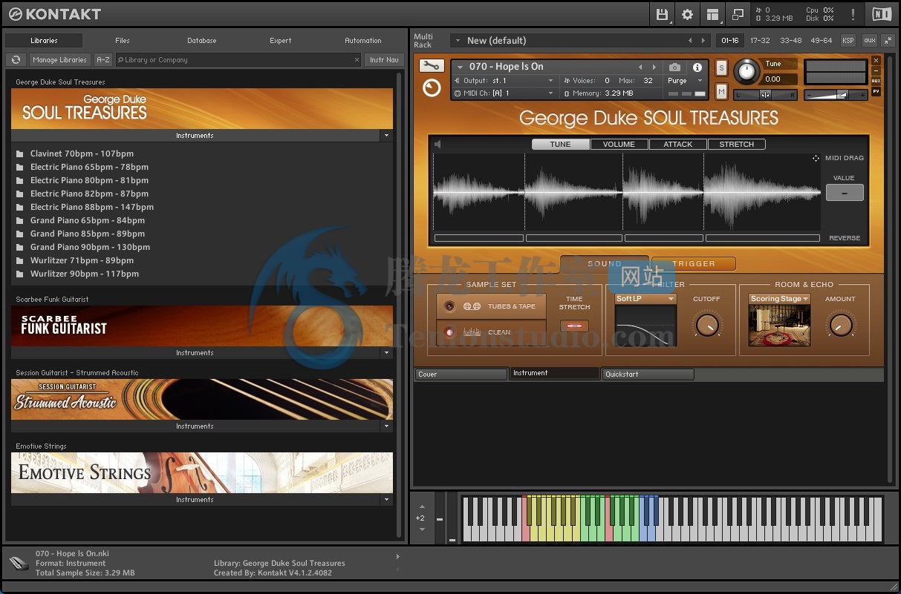Image resolution: width=901 pixels, height=594 pixels.
Task: Solo the Hope Is On instrument
Action: click(x=720, y=67)
